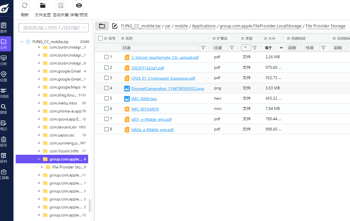This screenshot has height=221, width=350.
Task: Open CP24_01_Cryptoasset_Exposures.pdf link
Action: [x=163, y=78]
